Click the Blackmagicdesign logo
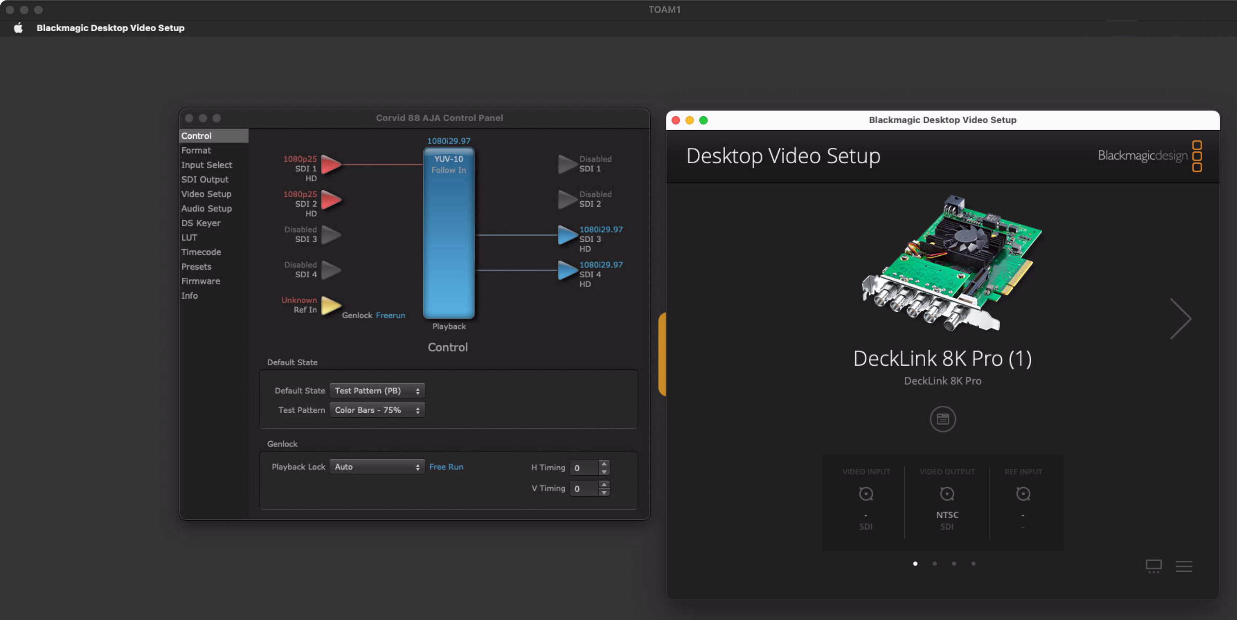The height and width of the screenshot is (620, 1237). (x=1150, y=156)
